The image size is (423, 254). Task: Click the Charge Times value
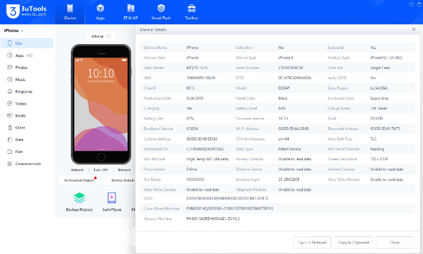click(x=378, y=108)
